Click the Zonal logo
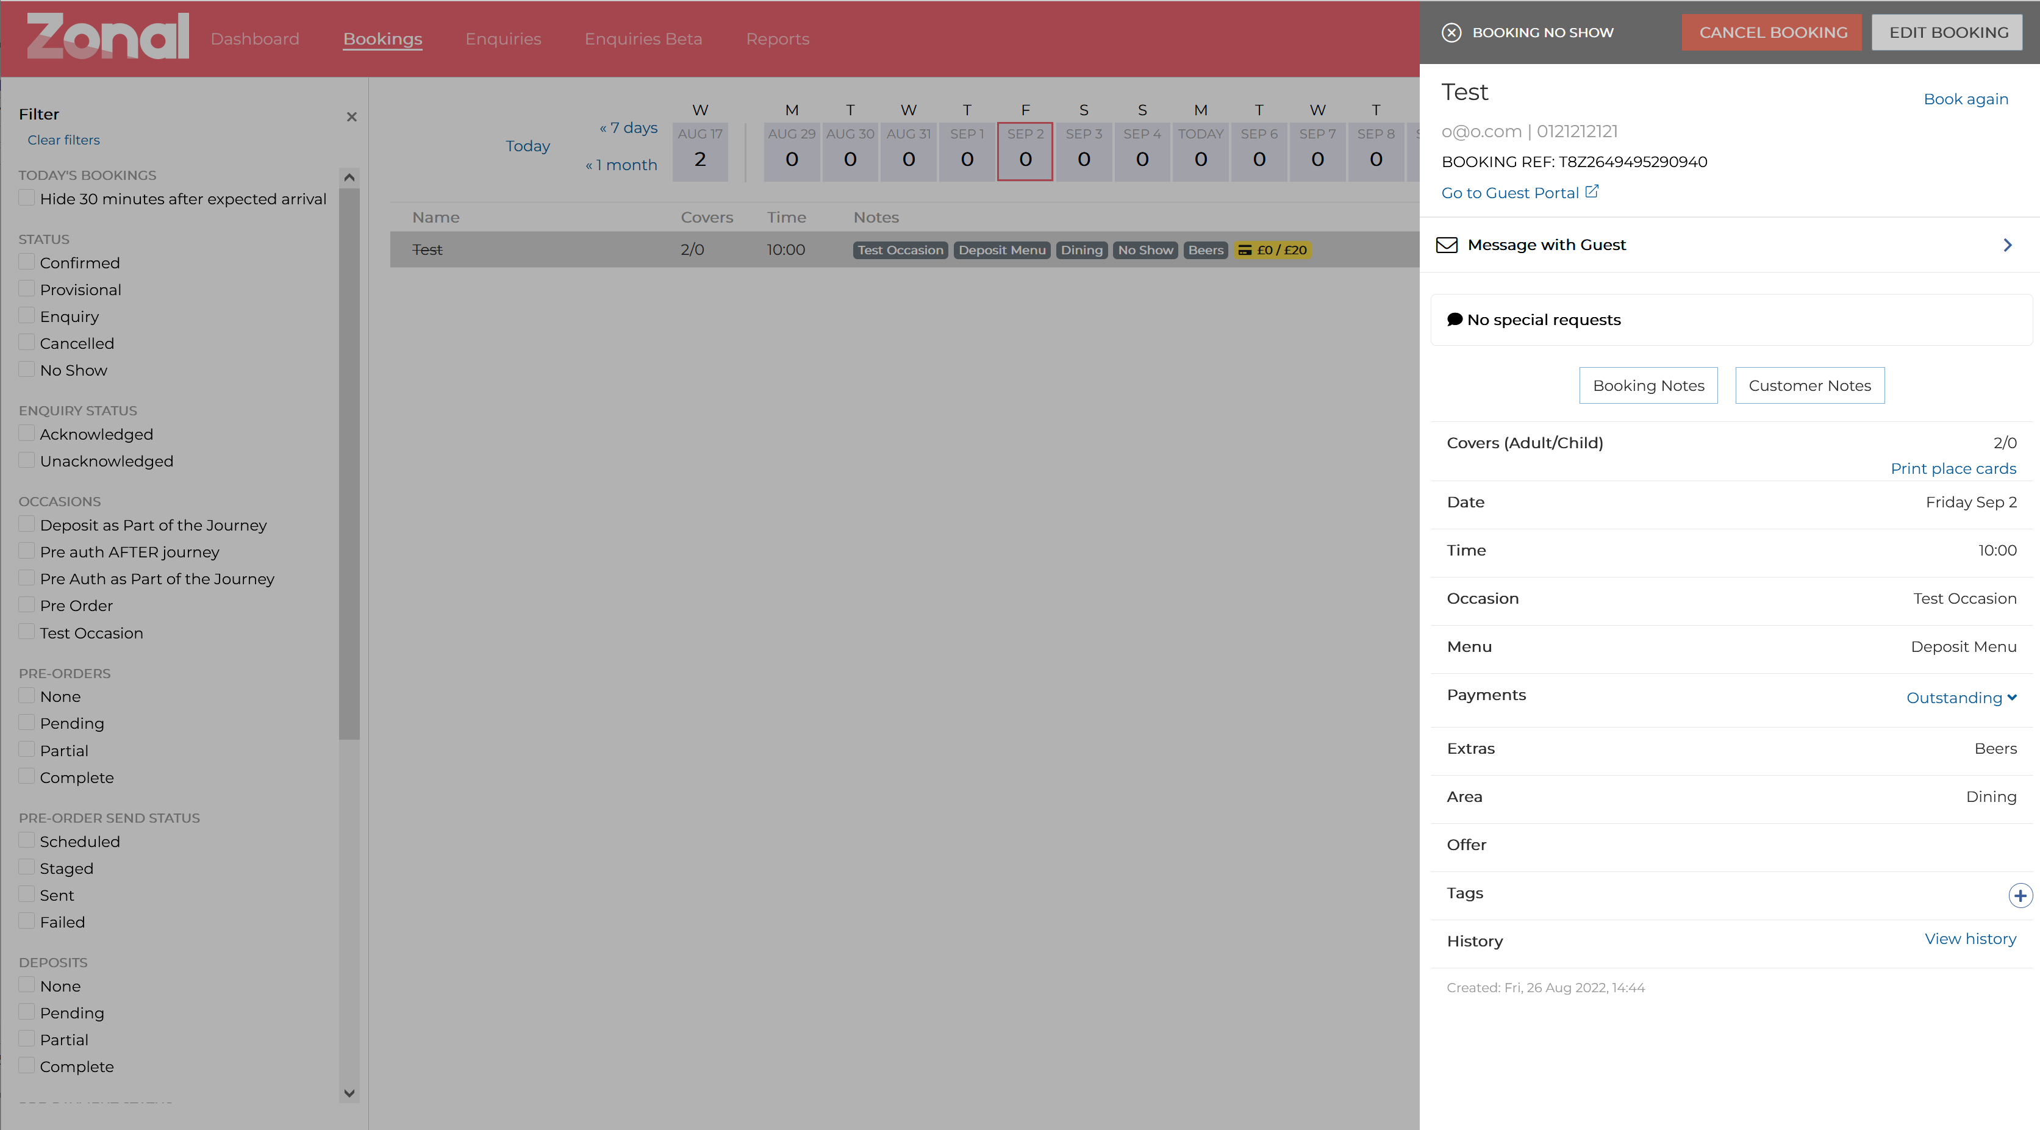This screenshot has height=1130, width=2040. pos(108,35)
